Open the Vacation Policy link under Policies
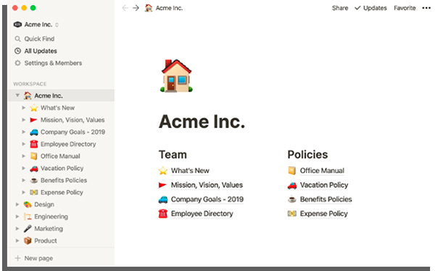Screen dimensions: 435x271 (324, 185)
